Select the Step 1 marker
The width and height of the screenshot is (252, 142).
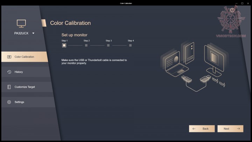click(x=64, y=45)
